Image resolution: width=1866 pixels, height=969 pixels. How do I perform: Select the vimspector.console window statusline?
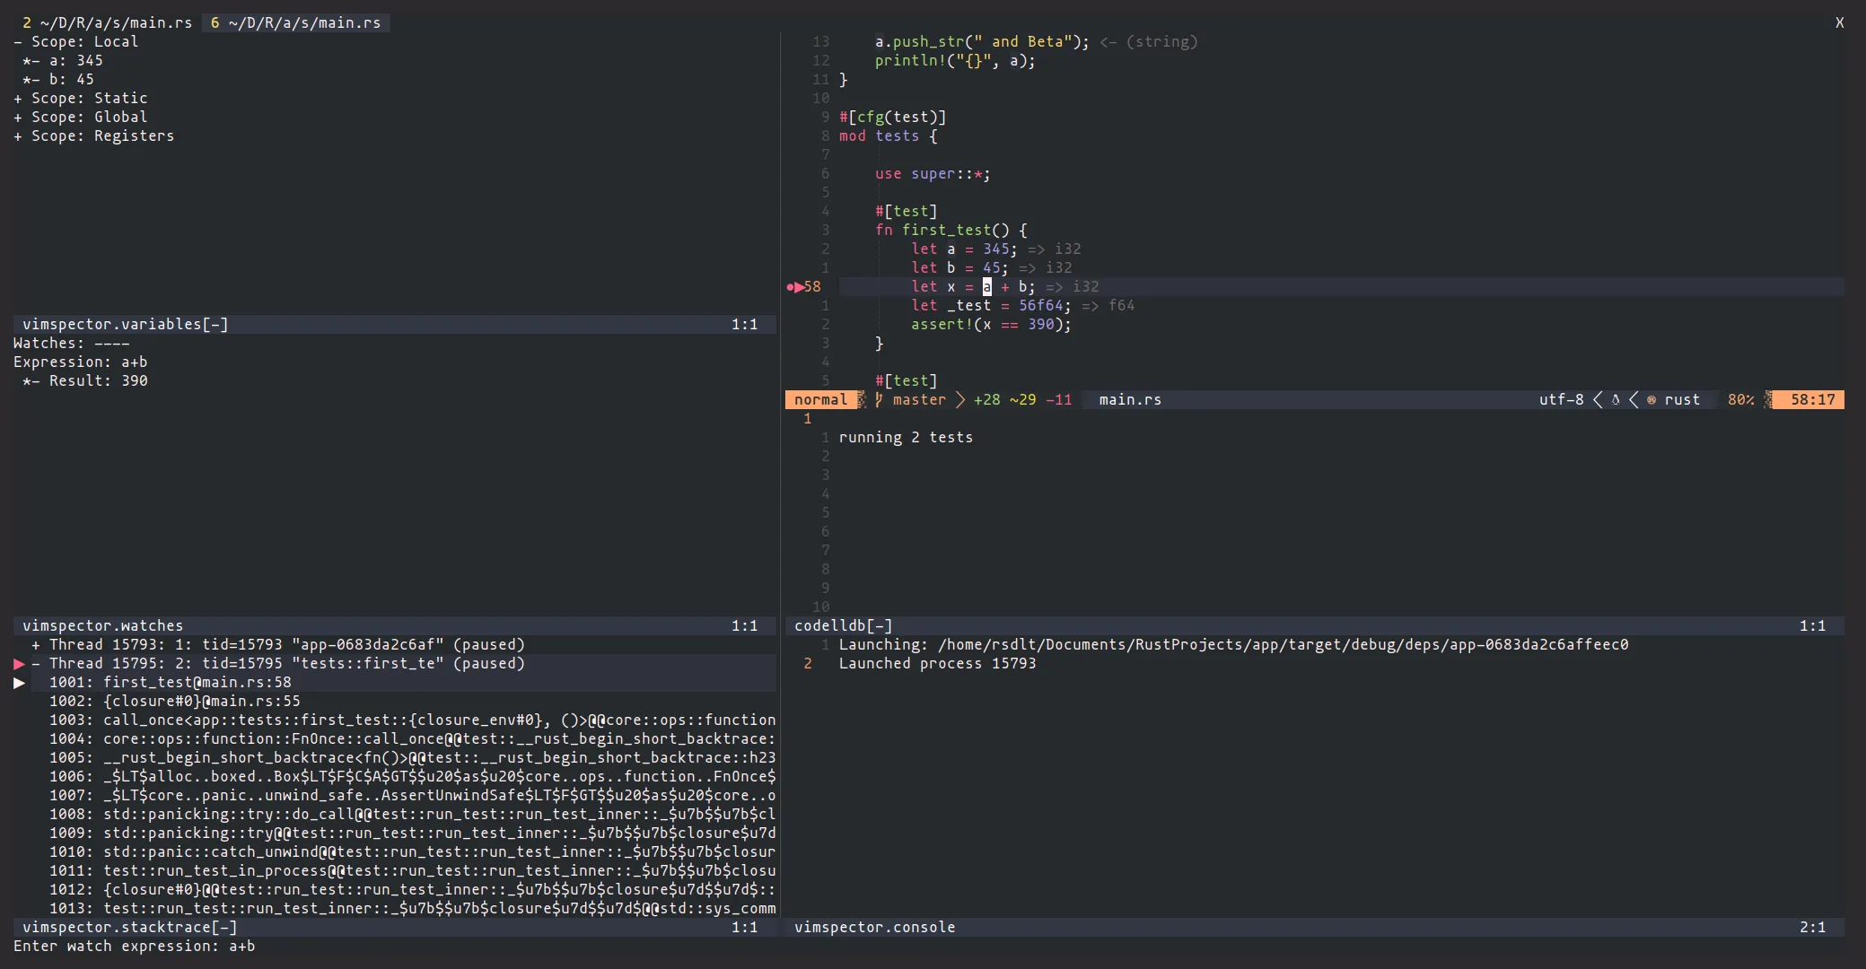tap(1315, 928)
